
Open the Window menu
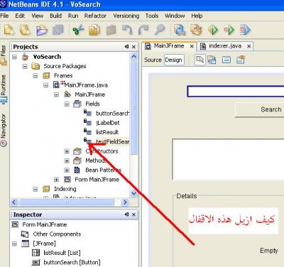175,16
